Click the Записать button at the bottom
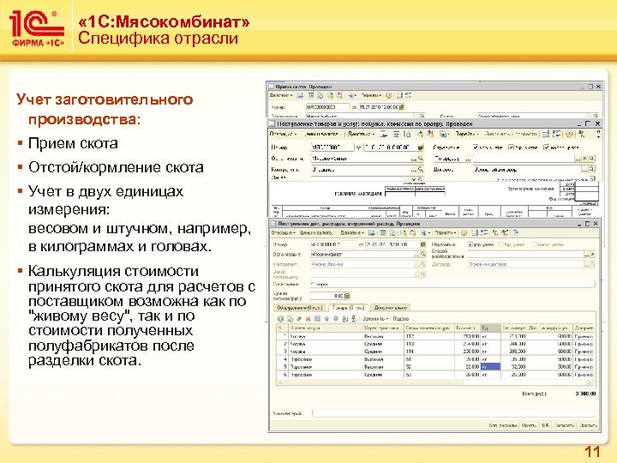617x463 pixels. coord(565,425)
